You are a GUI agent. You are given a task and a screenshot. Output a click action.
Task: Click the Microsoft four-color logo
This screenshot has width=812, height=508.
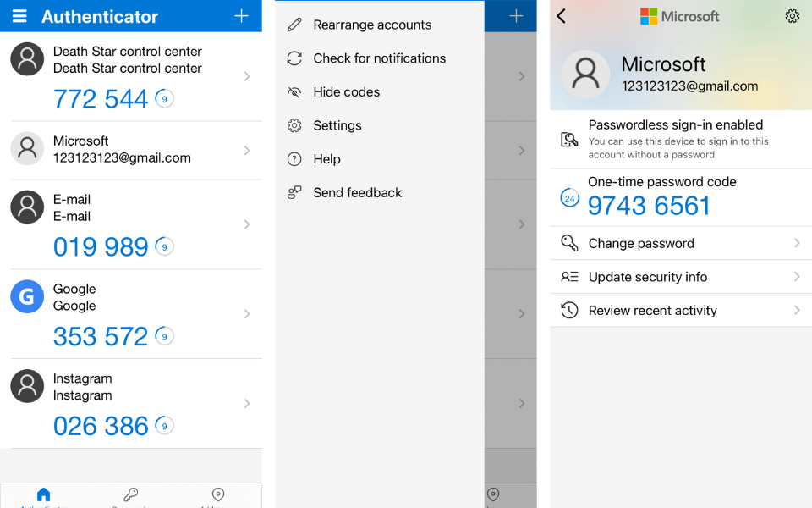649,17
